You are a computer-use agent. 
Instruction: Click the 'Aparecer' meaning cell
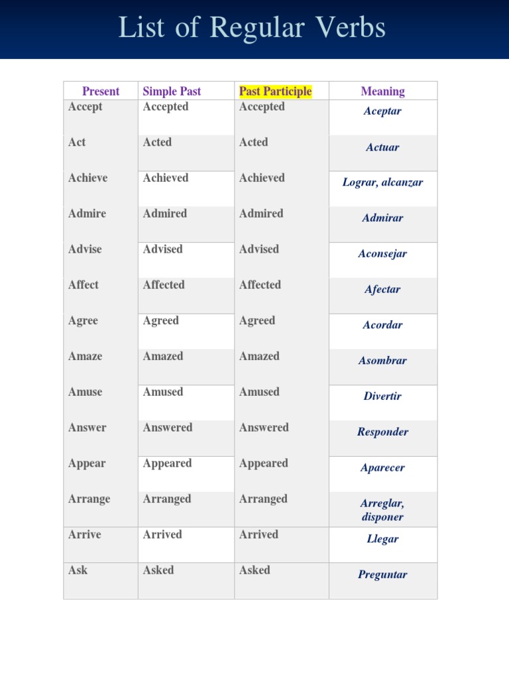click(382, 468)
